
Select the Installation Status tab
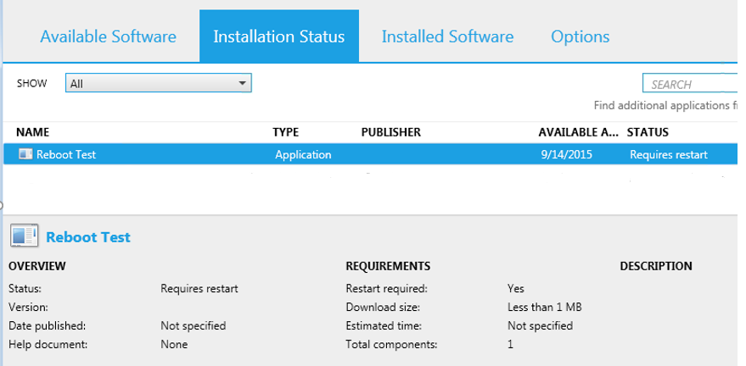tap(279, 36)
